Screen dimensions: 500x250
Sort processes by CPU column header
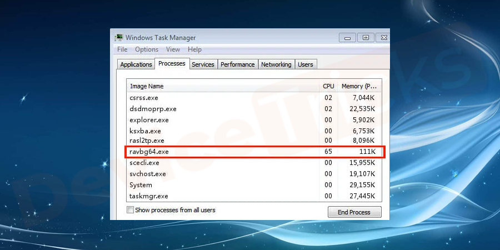328,86
